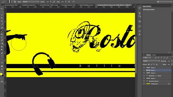Change the screen mode

coord(2,82)
